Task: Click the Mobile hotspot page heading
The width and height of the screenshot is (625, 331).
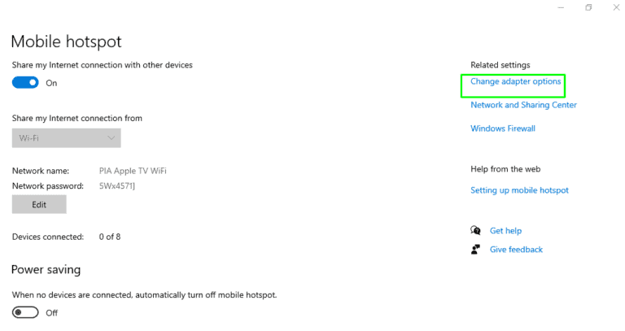Action: tap(66, 41)
